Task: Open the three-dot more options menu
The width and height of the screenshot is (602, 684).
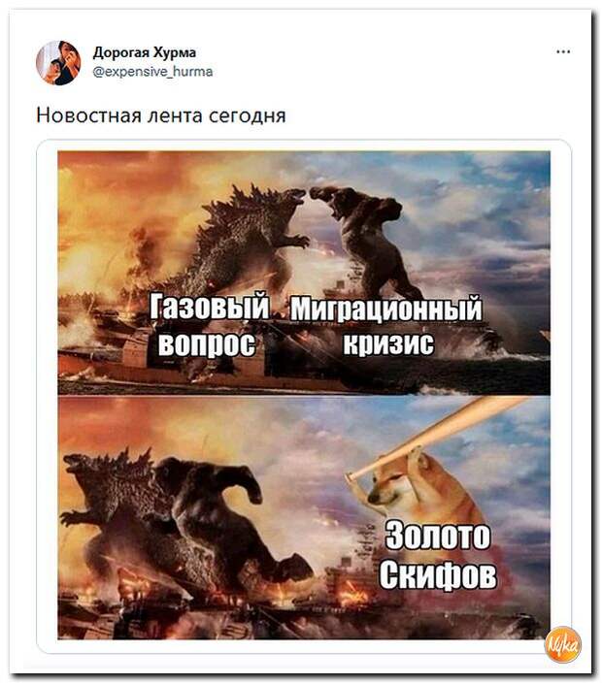Action: pos(563,52)
